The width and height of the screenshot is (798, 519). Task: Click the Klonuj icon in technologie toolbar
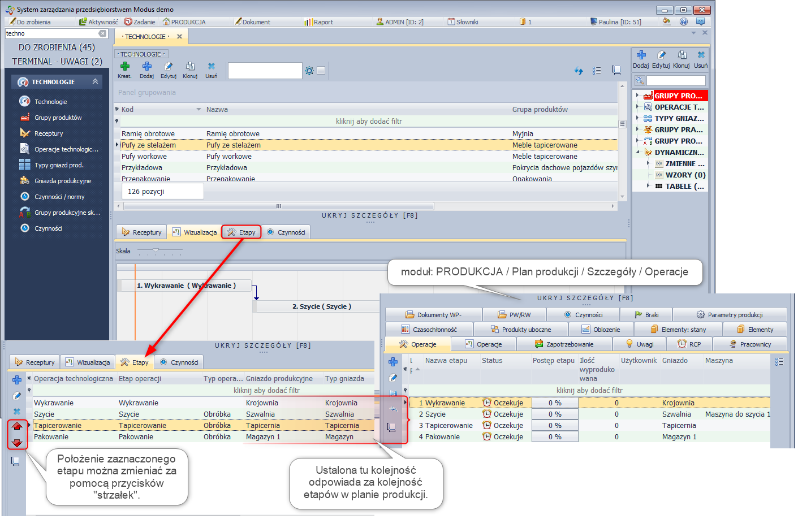[190, 67]
